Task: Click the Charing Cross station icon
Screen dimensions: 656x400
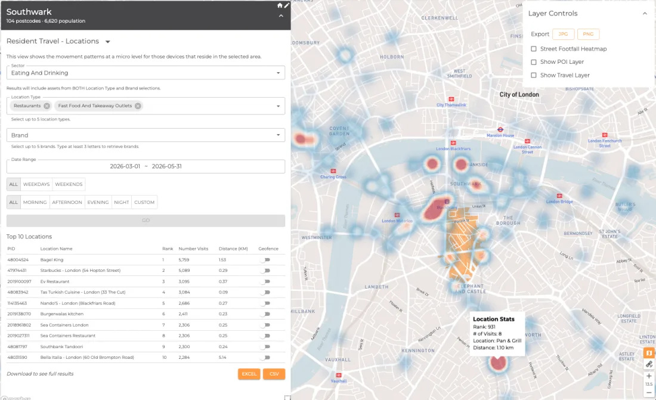Action: point(333,171)
